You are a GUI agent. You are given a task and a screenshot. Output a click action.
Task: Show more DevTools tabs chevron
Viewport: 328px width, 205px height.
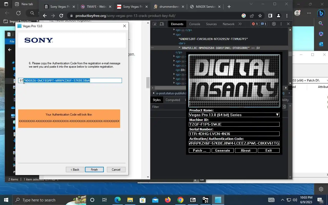click(x=240, y=24)
